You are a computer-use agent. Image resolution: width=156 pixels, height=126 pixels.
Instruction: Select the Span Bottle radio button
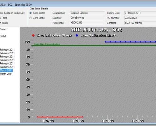coord(31,13)
